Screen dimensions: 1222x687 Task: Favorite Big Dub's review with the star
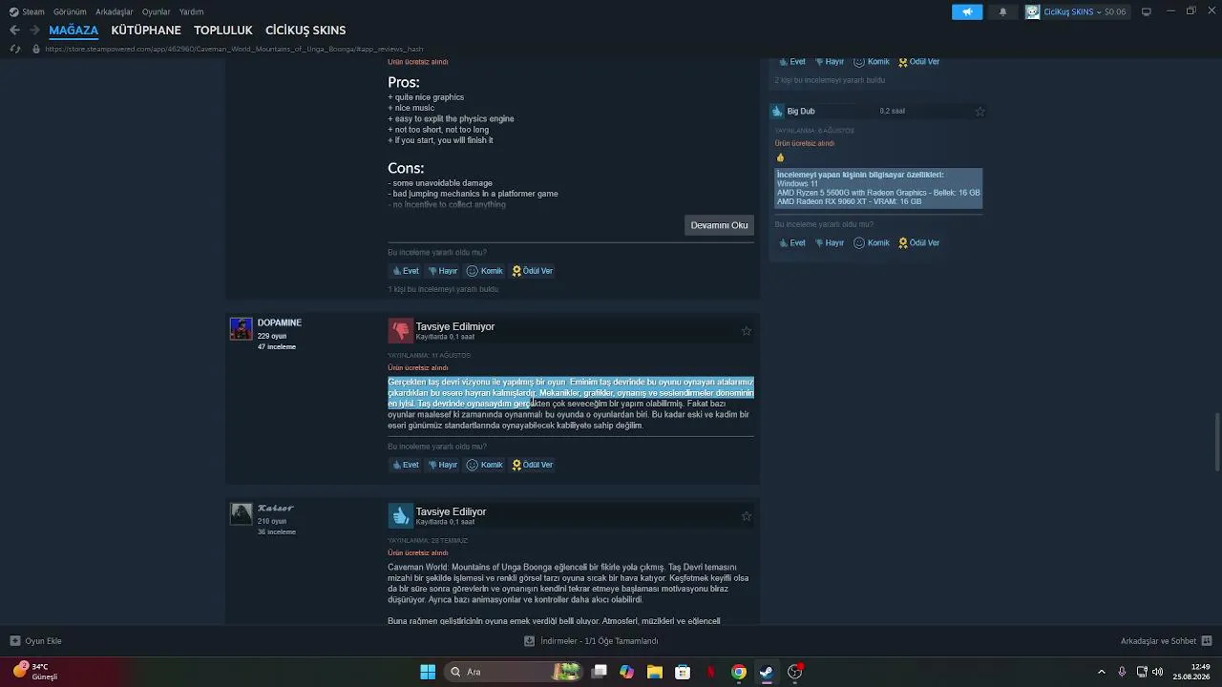(x=980, y=112)
